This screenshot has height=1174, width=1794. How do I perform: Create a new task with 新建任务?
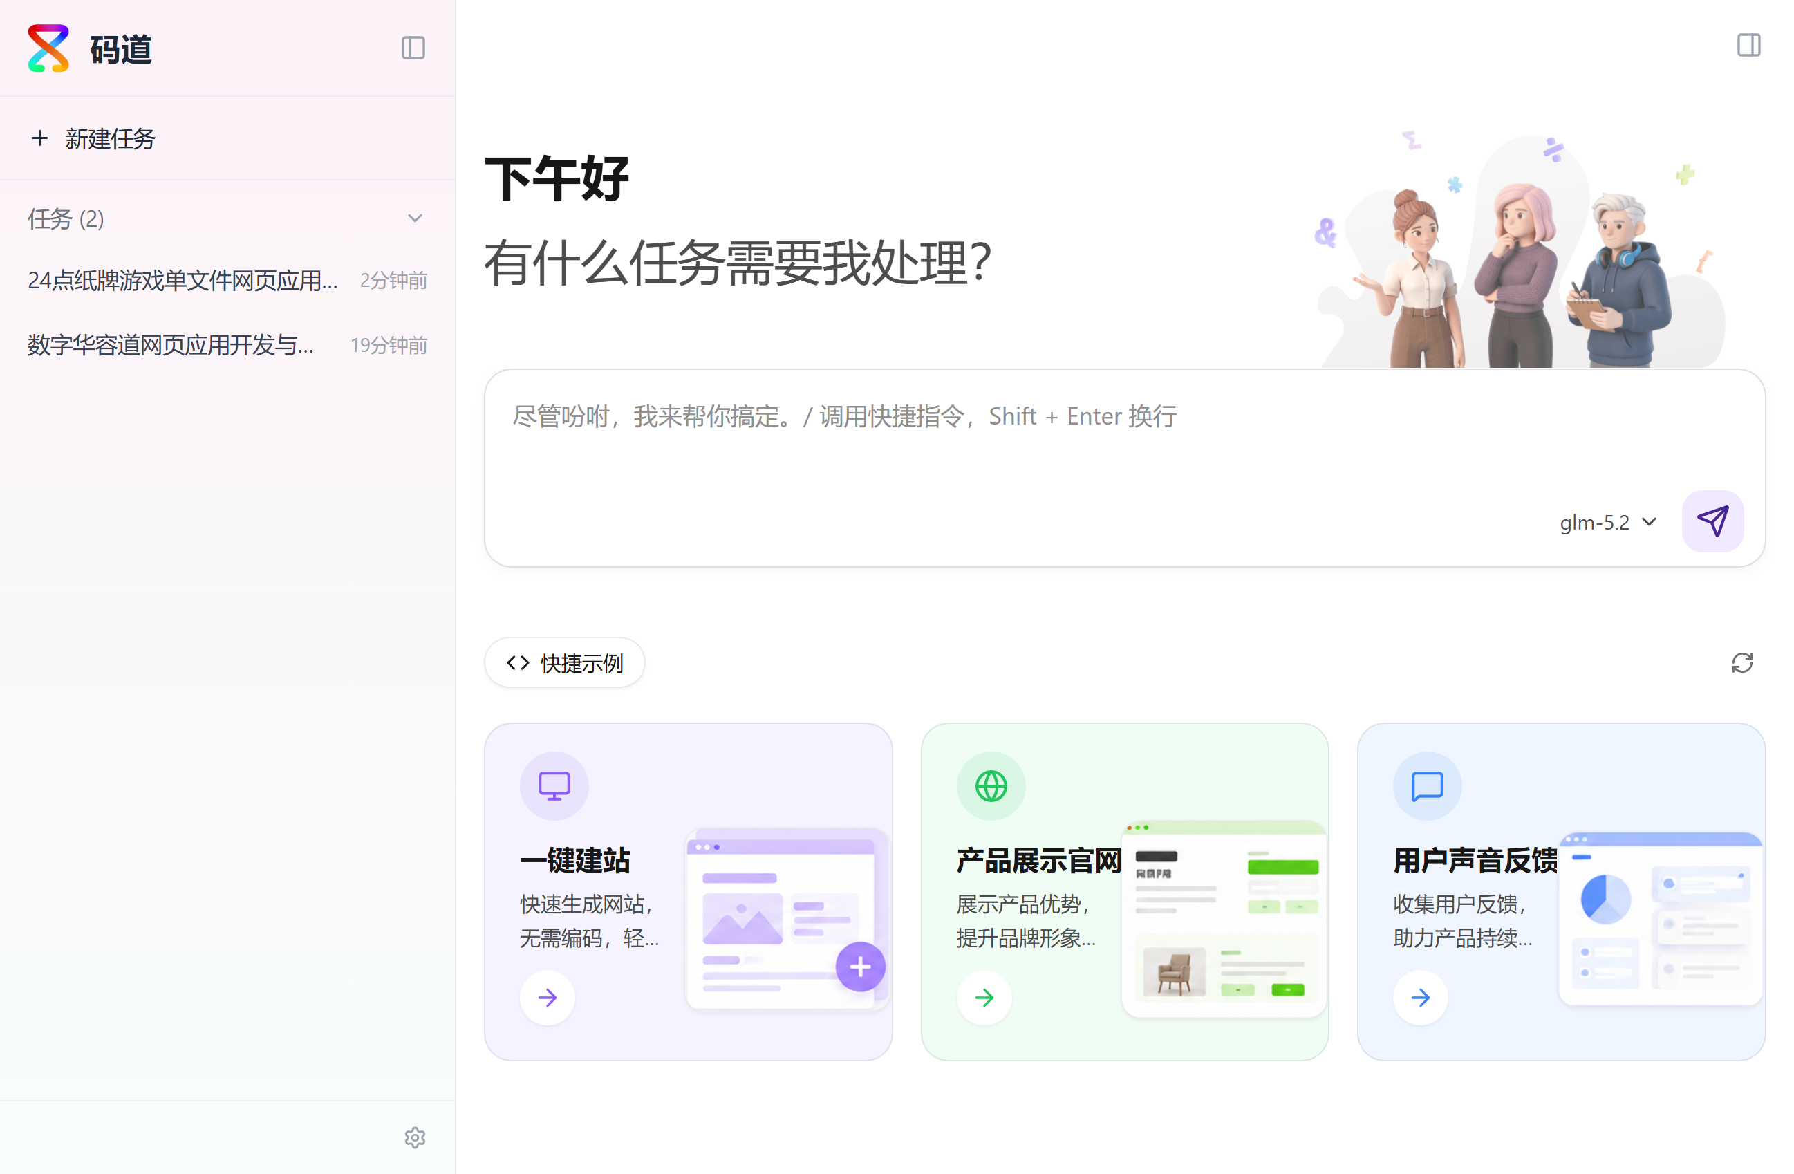pyautogui.click(x=227, y=138)
